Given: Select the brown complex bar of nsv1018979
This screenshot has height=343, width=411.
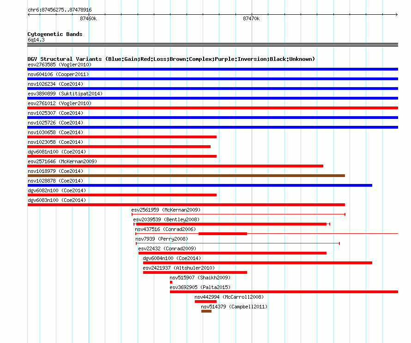Looking at the screenshot, I should pyautogui.click(x=186, y=176).
